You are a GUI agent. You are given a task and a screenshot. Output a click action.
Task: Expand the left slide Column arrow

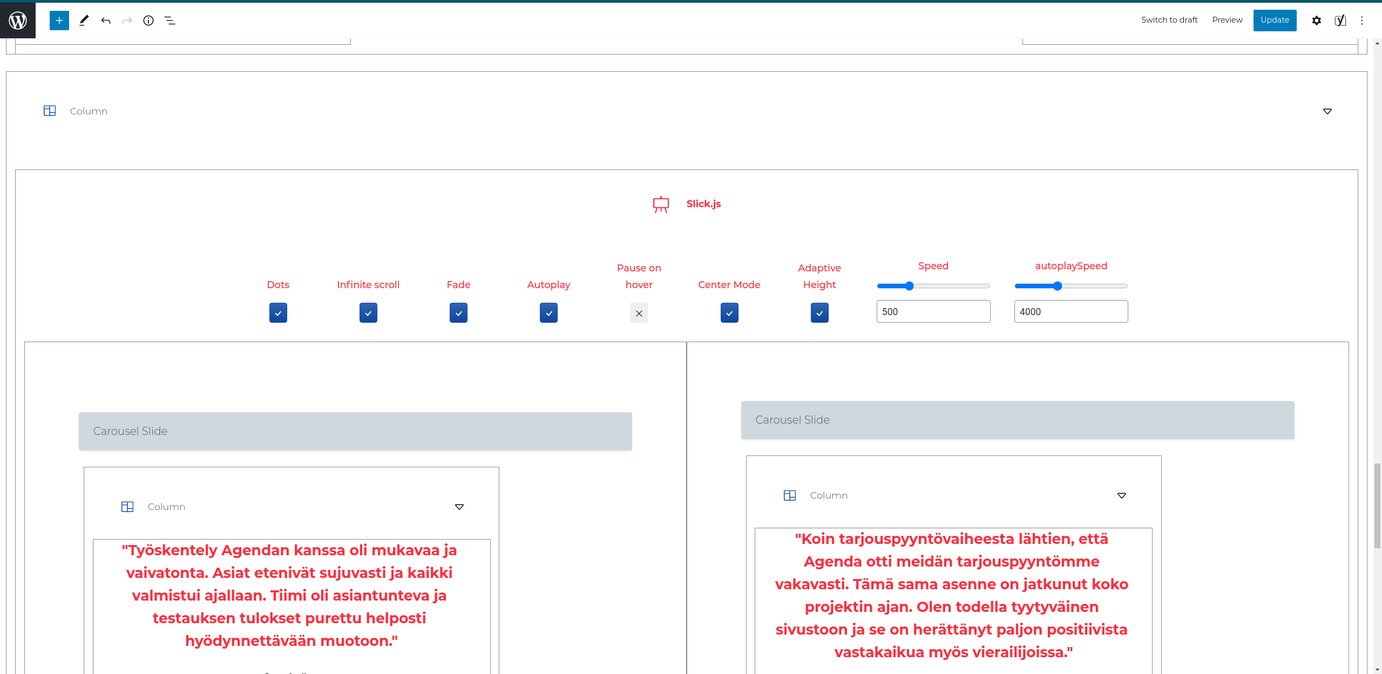point(459,507)
